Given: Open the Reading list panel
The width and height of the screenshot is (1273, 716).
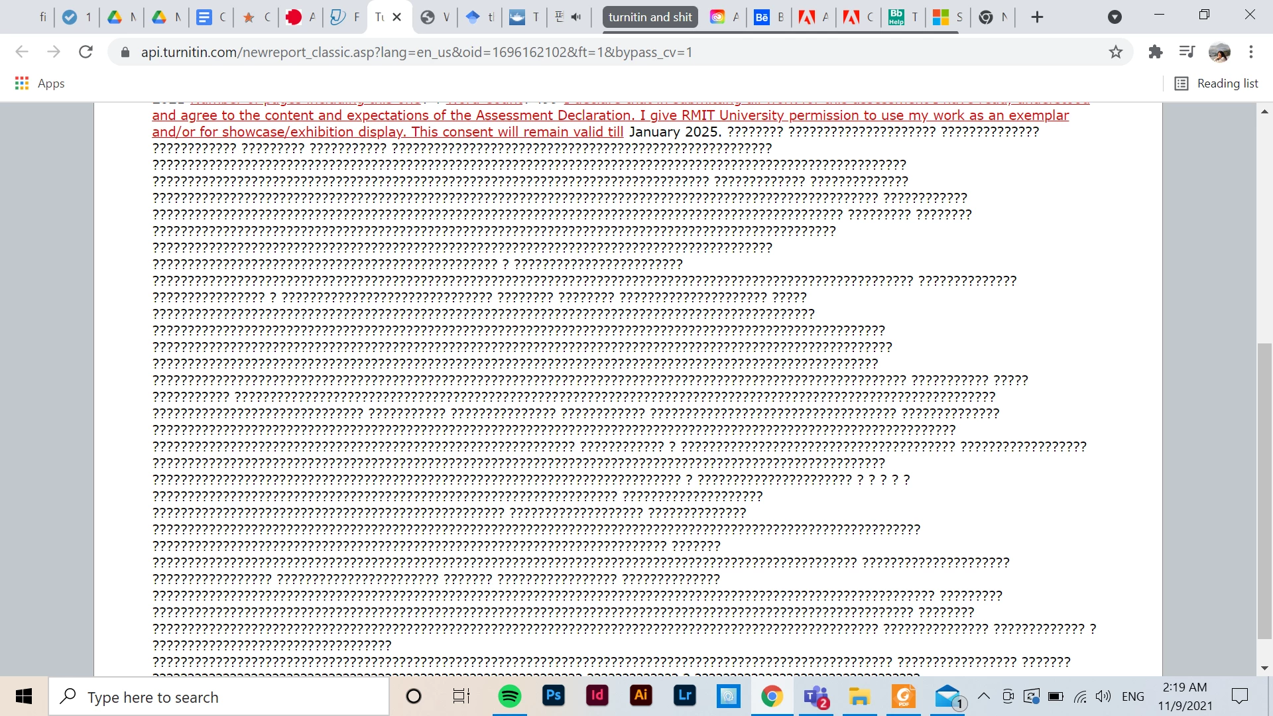Looking at the screenshot, I should [1217, 84].
